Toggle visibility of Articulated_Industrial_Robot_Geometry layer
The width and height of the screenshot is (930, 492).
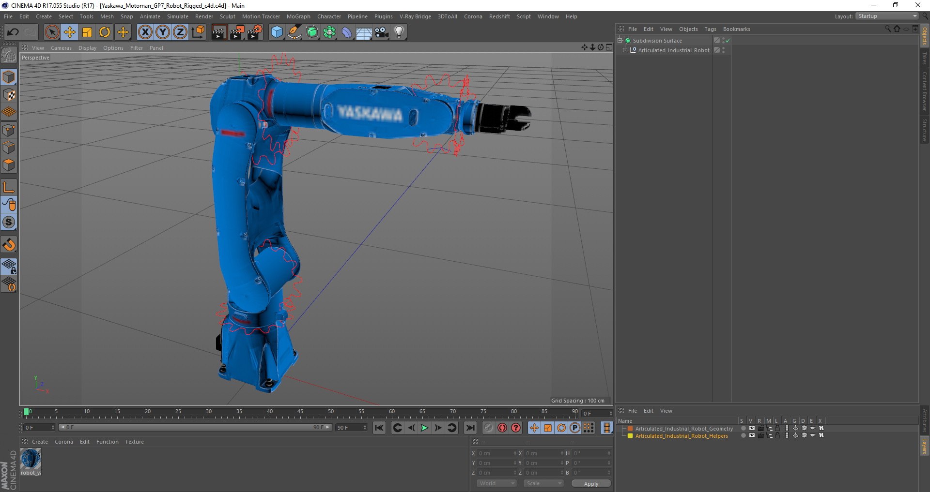point(752,428)
